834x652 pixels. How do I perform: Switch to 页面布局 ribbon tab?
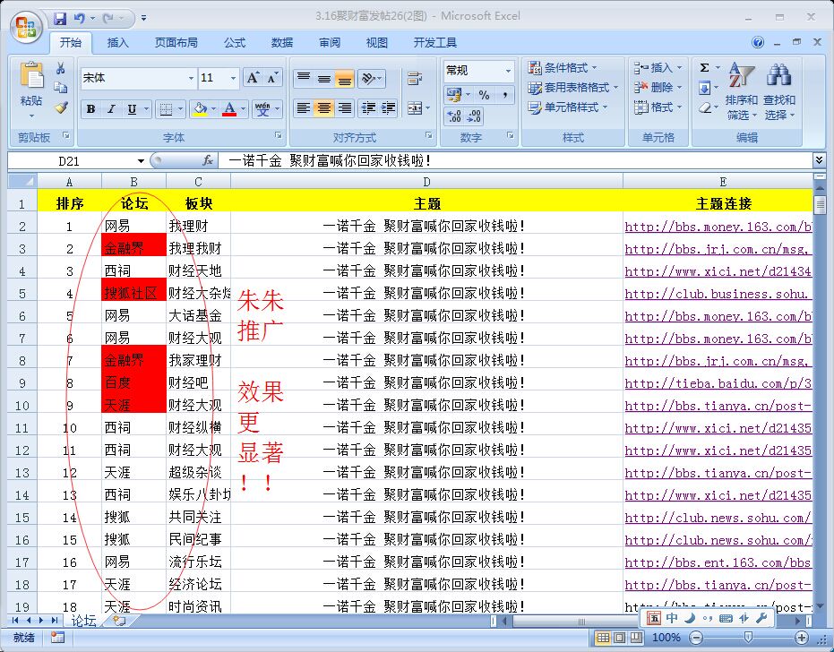coord(176,43)
